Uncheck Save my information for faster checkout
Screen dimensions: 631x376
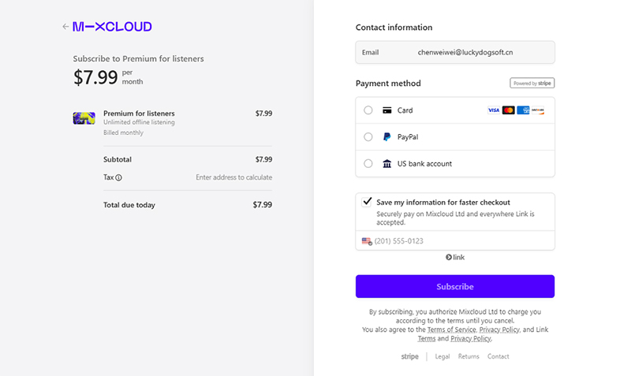[367, 202]
